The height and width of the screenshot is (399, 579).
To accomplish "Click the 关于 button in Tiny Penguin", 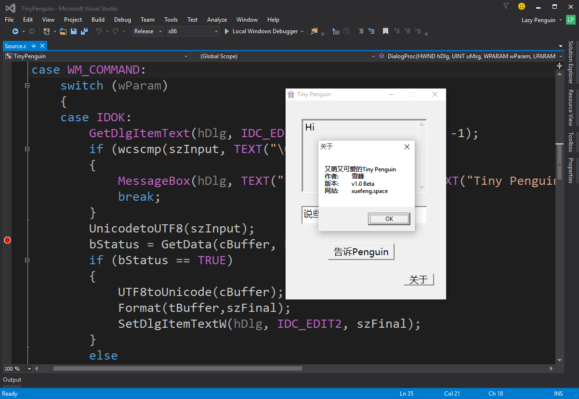I will [x=419, y=280].
